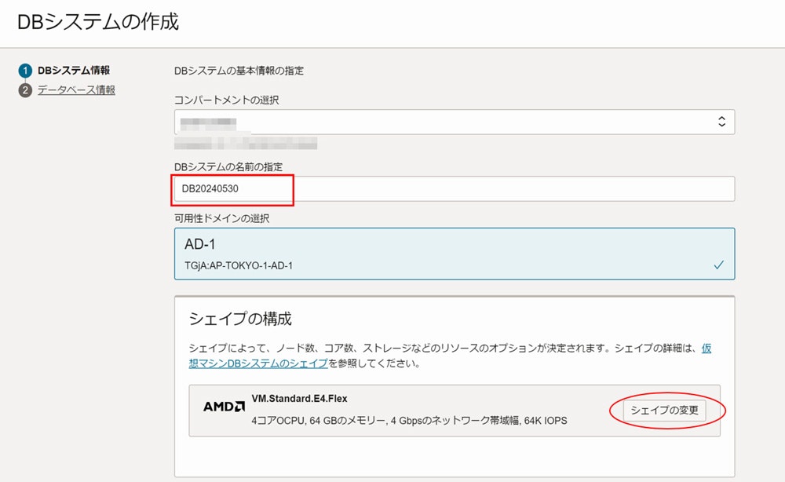This screenshot has width=785, height=482.
Task: Click the step 1 circle icon
Action: pos(25,71)
